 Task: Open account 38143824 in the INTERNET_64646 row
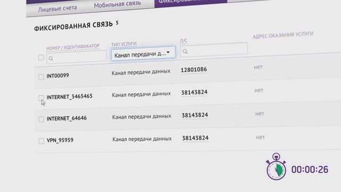coord(195,115)
